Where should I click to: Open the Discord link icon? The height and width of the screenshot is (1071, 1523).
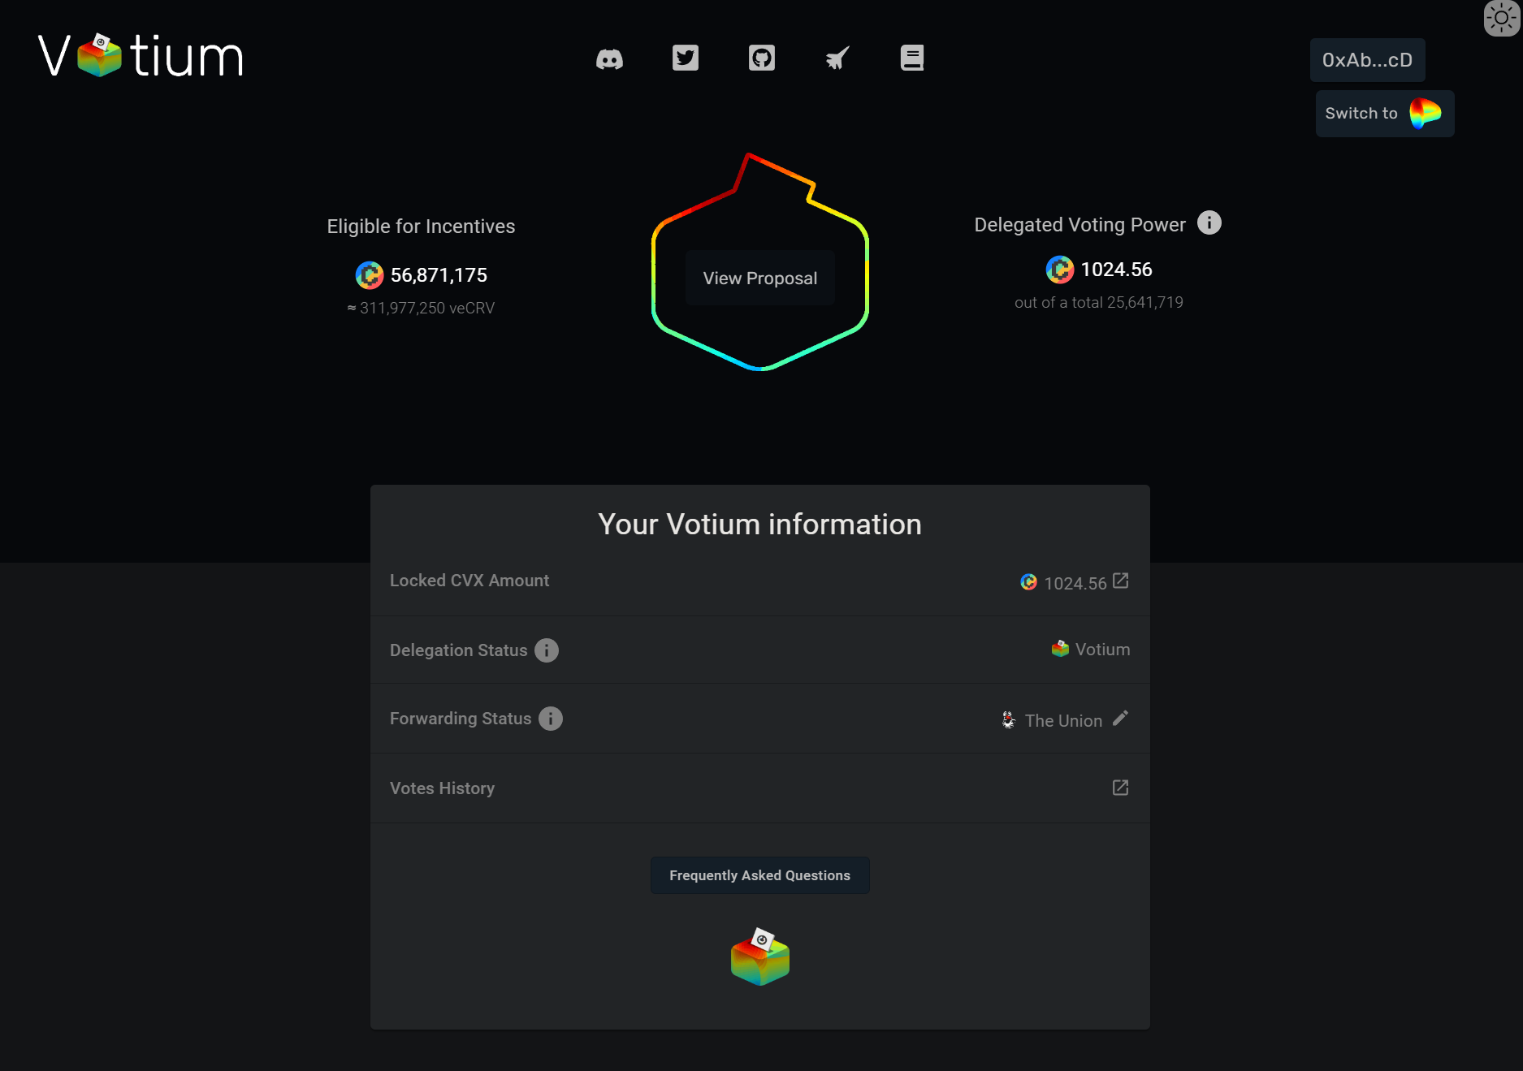click(x=609, y=58)
